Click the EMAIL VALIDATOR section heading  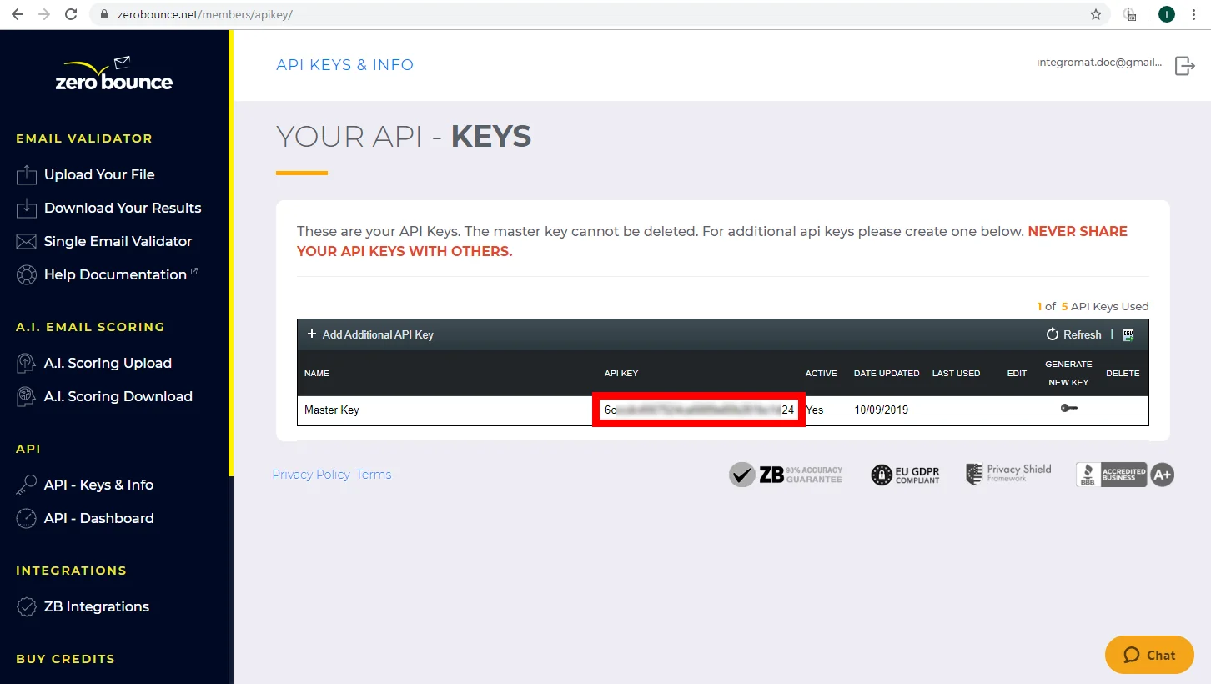(84, 138)
